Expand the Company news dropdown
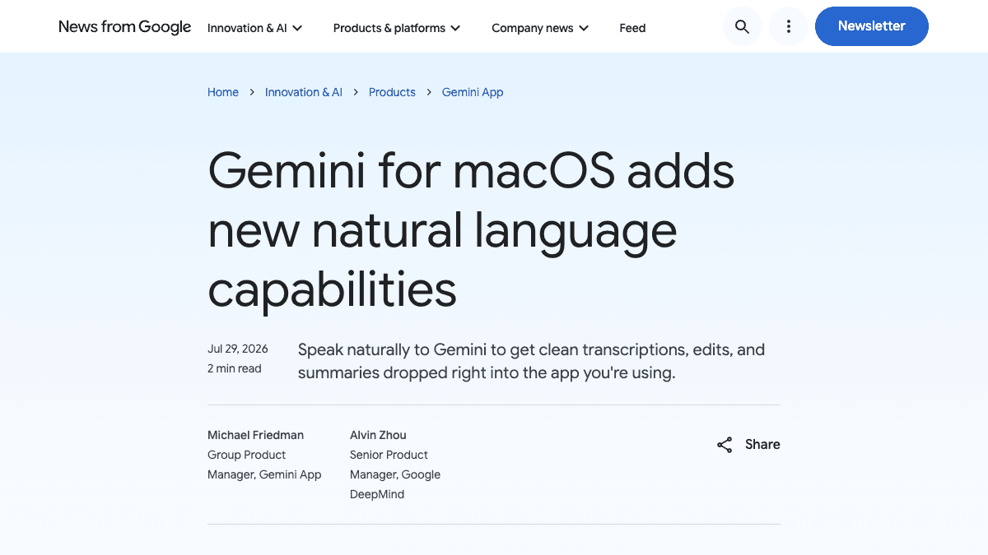 (540, 28)
